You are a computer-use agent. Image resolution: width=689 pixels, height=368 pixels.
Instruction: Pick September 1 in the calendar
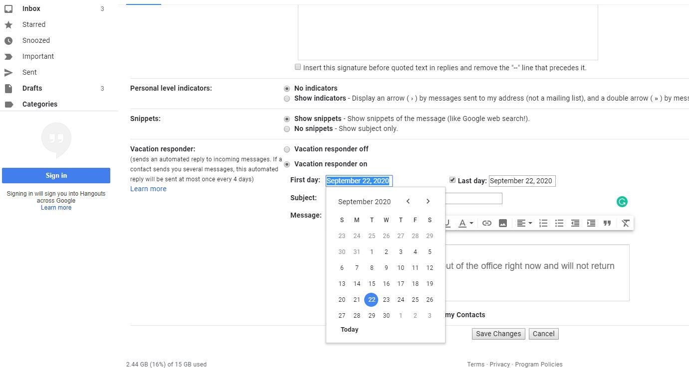click(x=372, y=252)
